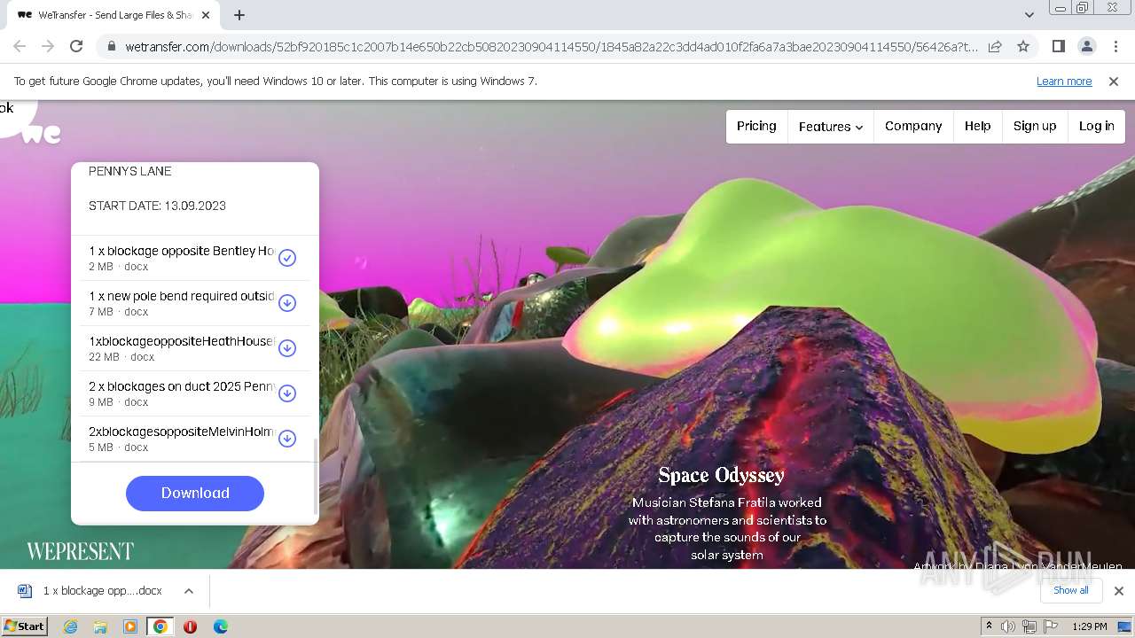Click Log in in the navigation

1096,126
